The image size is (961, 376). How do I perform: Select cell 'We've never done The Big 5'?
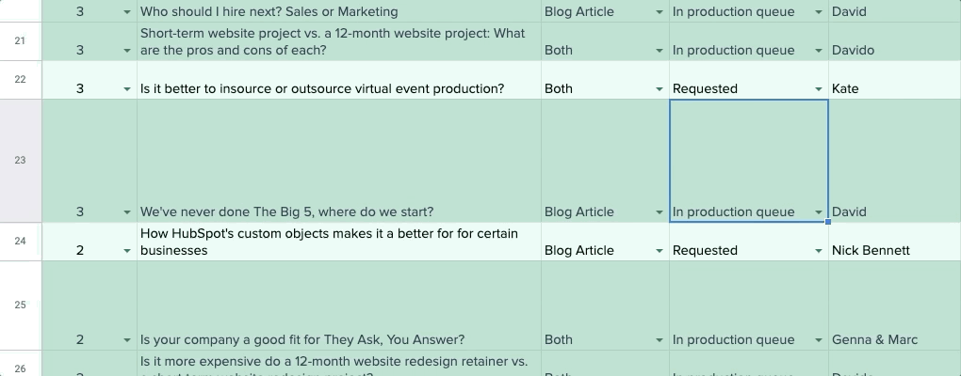click(339, 161)
